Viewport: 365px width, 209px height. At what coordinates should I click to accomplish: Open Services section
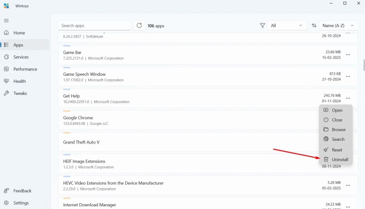tap(25, 57)
